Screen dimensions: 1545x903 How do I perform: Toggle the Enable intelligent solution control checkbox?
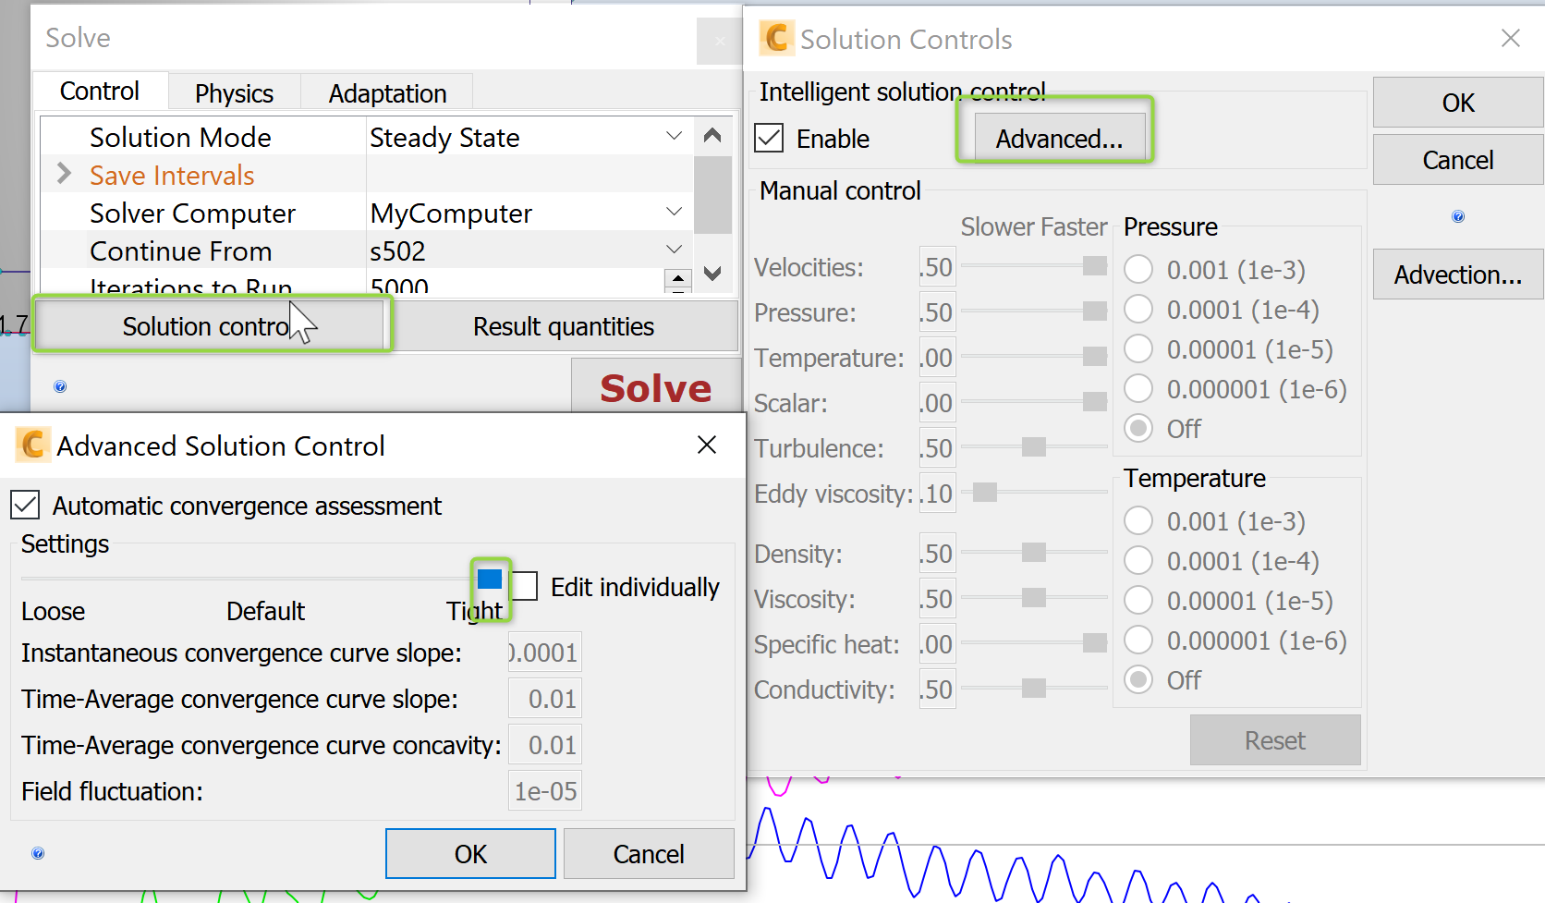tap(770, 139)
